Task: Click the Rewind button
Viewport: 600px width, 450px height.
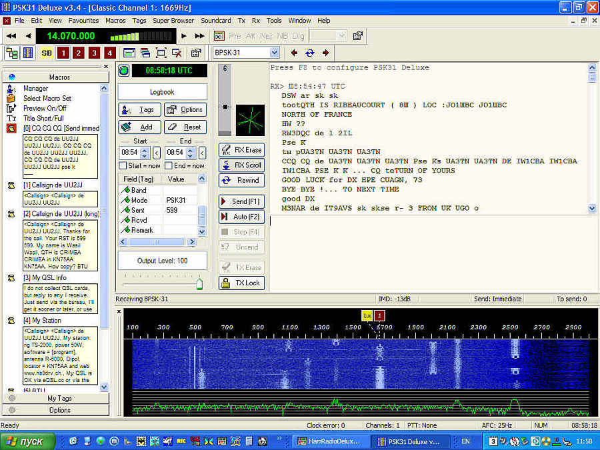Action: point(242,180)
